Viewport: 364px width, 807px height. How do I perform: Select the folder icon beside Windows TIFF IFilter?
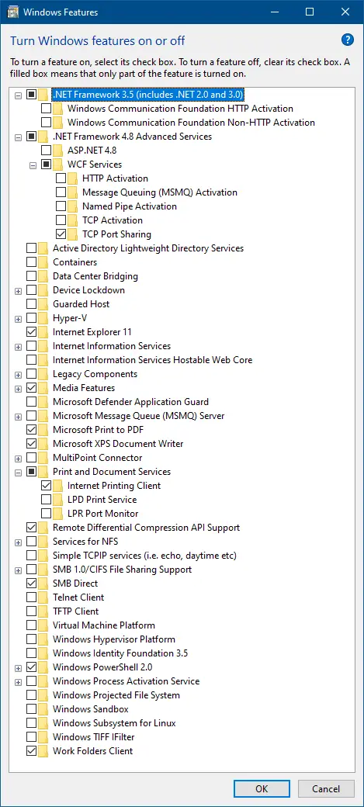(x=43, y=737)
